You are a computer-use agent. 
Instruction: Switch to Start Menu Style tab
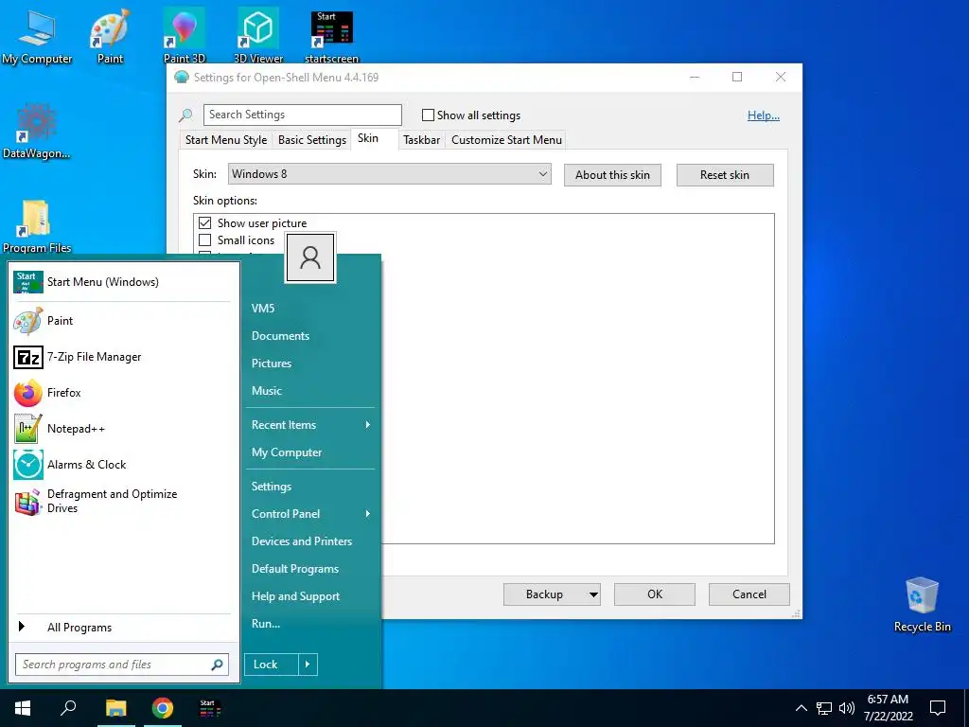pyautogui.click(x=226, y=140)
